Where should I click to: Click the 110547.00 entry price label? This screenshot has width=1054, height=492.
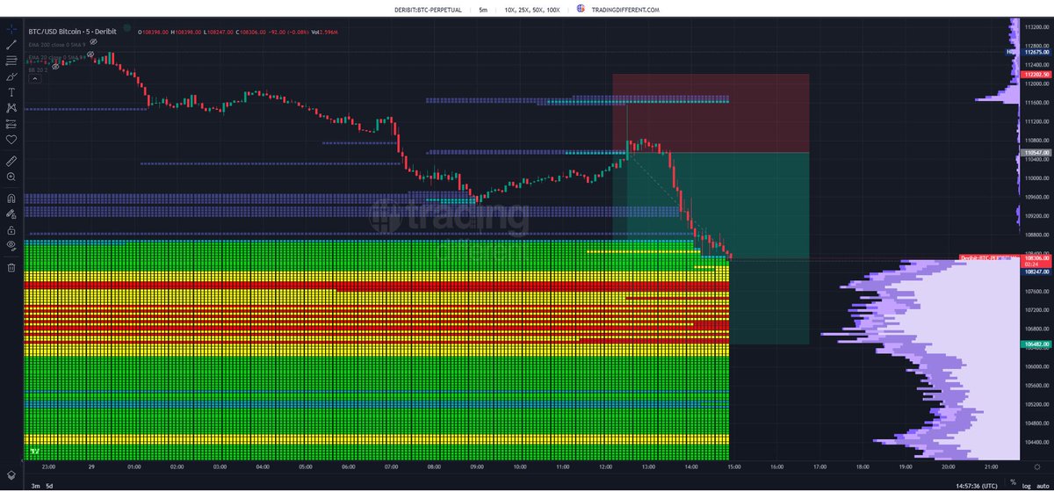coord(1035,153)
